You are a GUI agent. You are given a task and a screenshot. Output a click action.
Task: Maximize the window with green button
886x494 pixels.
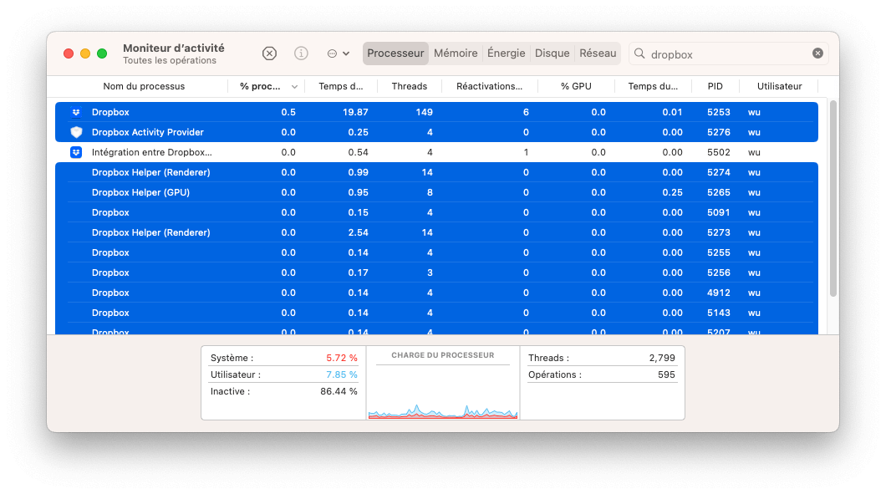coord(102,53)
